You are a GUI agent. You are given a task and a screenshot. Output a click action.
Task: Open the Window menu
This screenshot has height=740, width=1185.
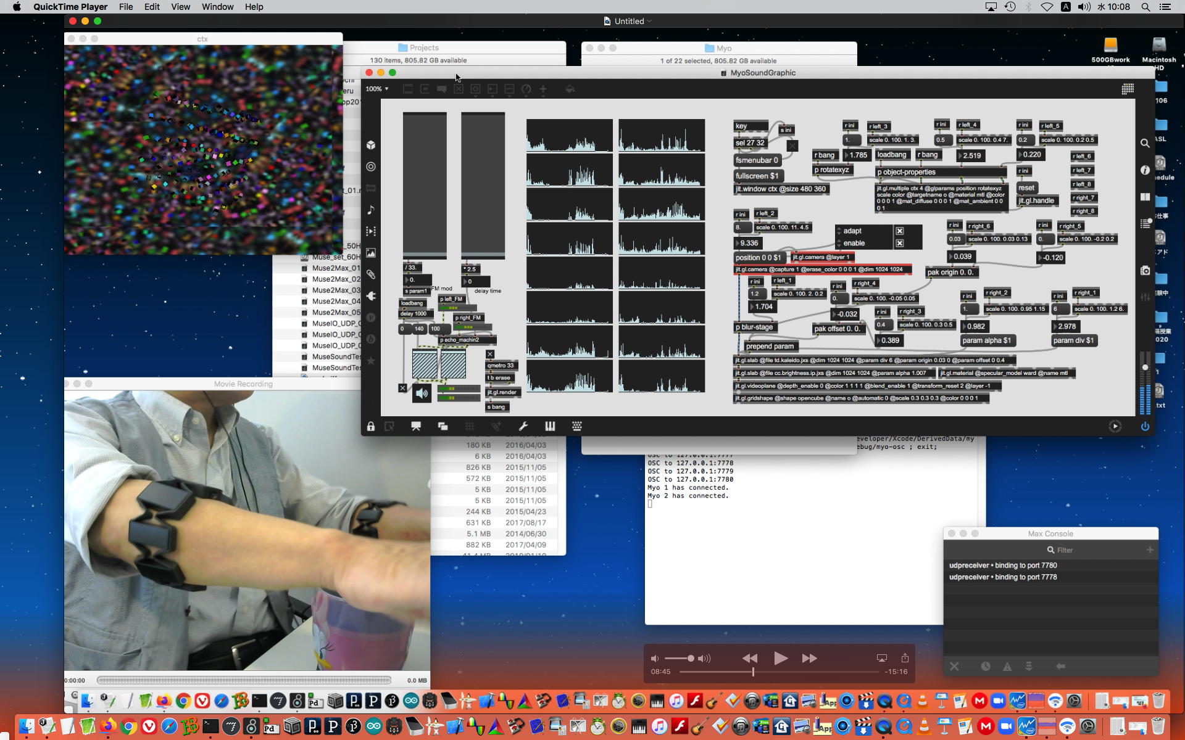(217, 7)
